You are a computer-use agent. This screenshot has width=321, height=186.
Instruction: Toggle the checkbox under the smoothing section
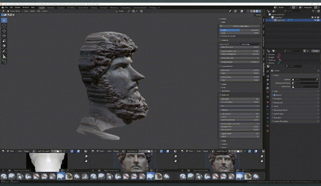pyautogui.click(x=220, y=95)
